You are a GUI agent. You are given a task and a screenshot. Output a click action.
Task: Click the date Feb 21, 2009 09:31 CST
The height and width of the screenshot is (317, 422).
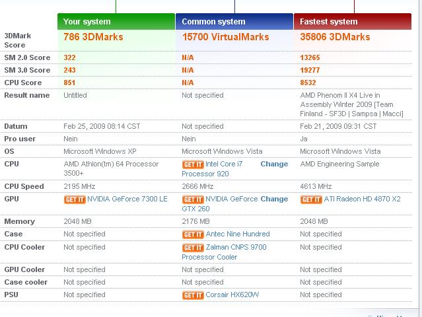click(338, 126)
